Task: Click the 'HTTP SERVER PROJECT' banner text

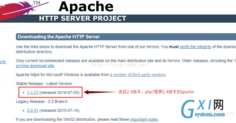Action: pos(83,18)
